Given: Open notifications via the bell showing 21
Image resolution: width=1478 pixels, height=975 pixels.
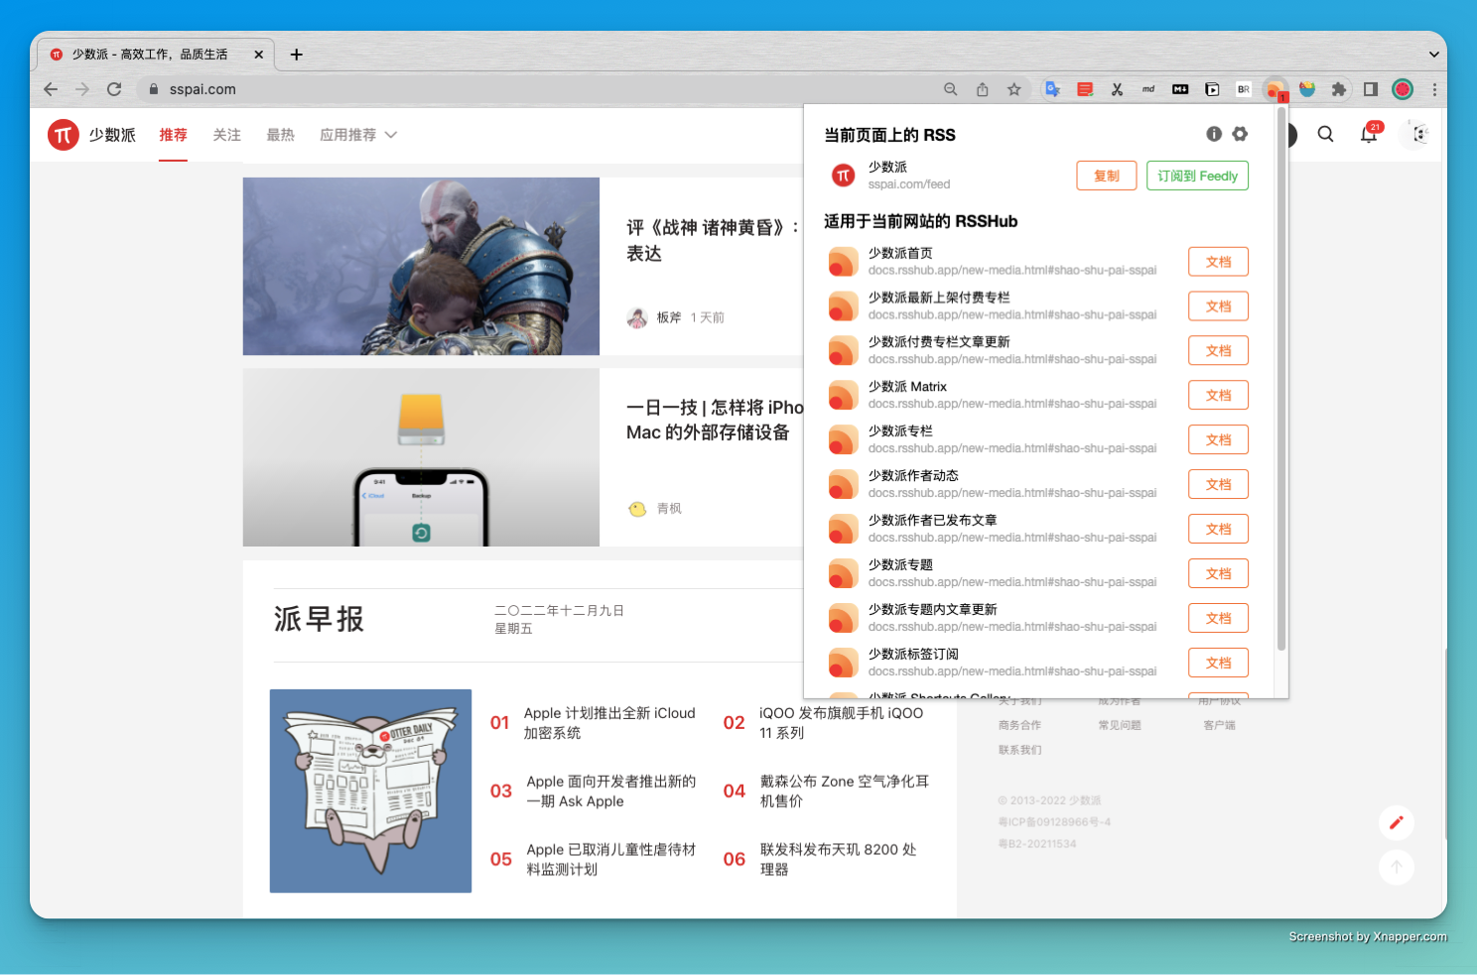Looking at the screenshot, I should 1369,133.
